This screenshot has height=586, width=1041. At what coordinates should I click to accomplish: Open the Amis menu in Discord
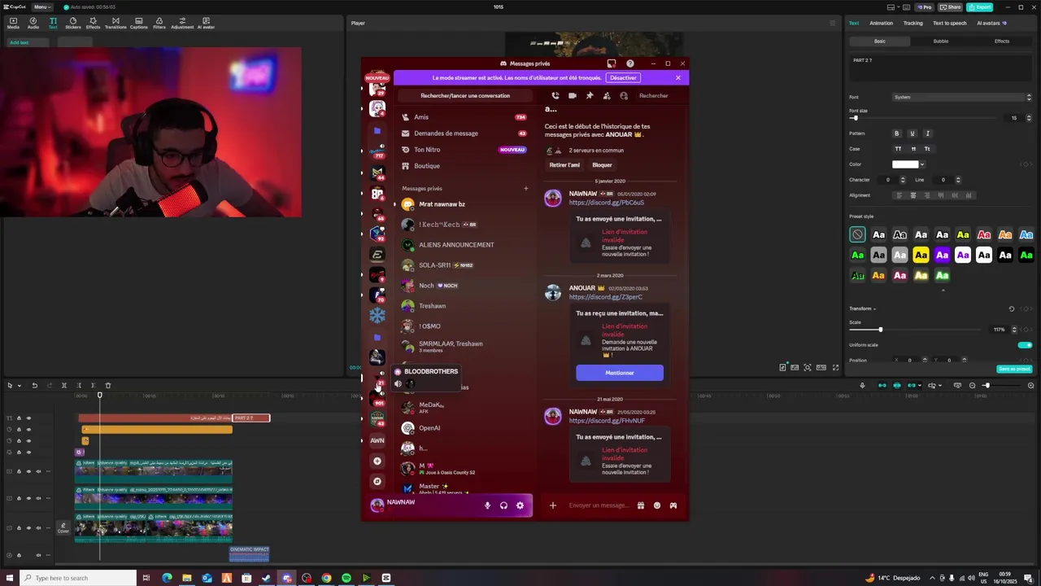coord(464,117)
